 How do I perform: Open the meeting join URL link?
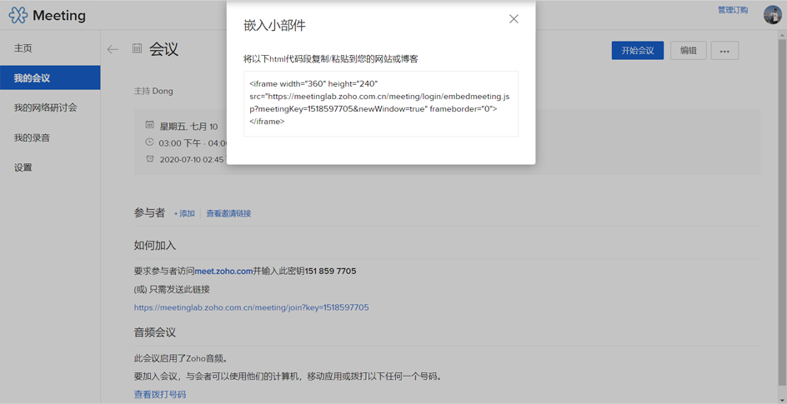click(251, 307)
